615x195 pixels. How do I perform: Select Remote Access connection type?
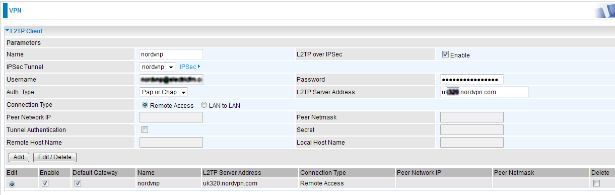[146, 105]
